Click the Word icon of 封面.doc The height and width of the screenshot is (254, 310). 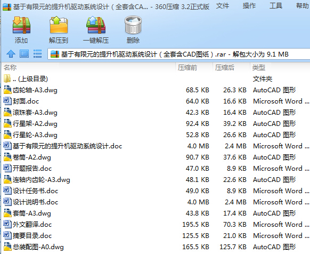pos(7,101)
